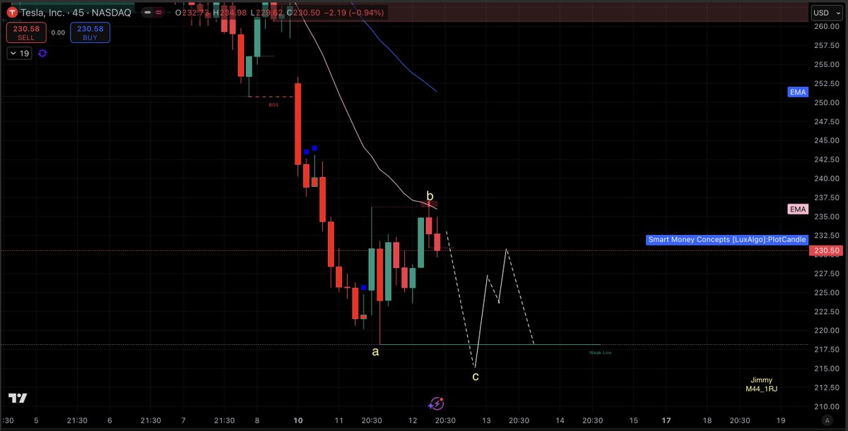Click the Tesla logo icon beside the symbol name
848x431 pixels.
click(13, 12)
